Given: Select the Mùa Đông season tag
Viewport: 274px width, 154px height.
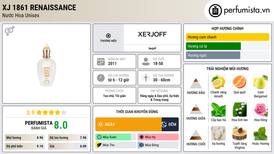Looking at the screenshot, I should pos(158,145).
